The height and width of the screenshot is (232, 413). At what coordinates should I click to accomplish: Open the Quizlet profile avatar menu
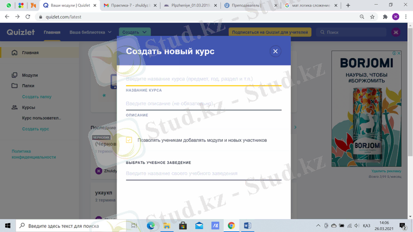tap(395, 32)
